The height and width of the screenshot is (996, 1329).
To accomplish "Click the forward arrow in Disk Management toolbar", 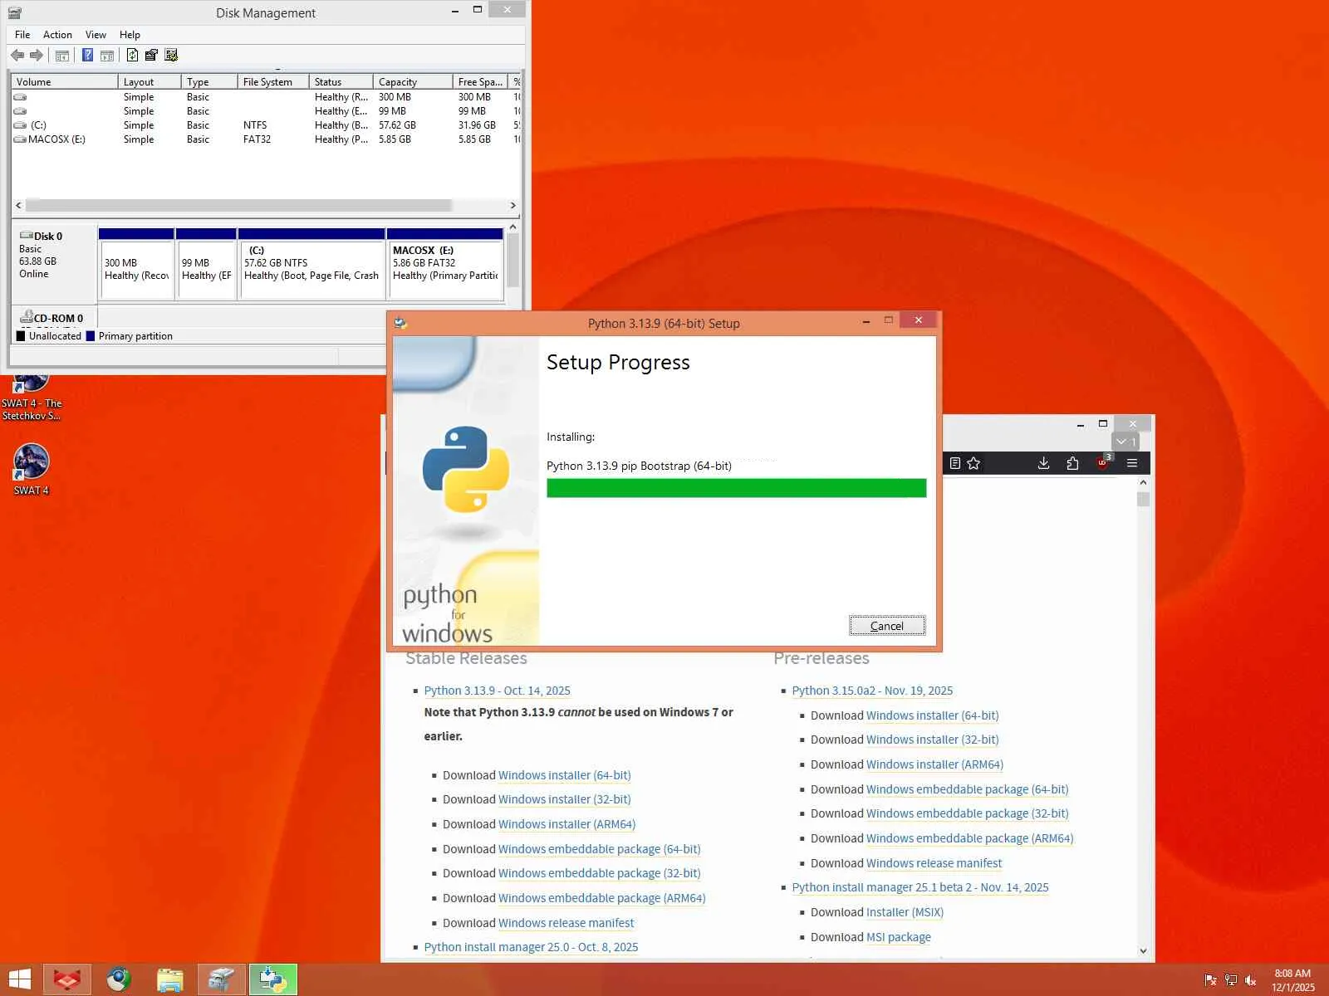I will [x=37, y=56].
